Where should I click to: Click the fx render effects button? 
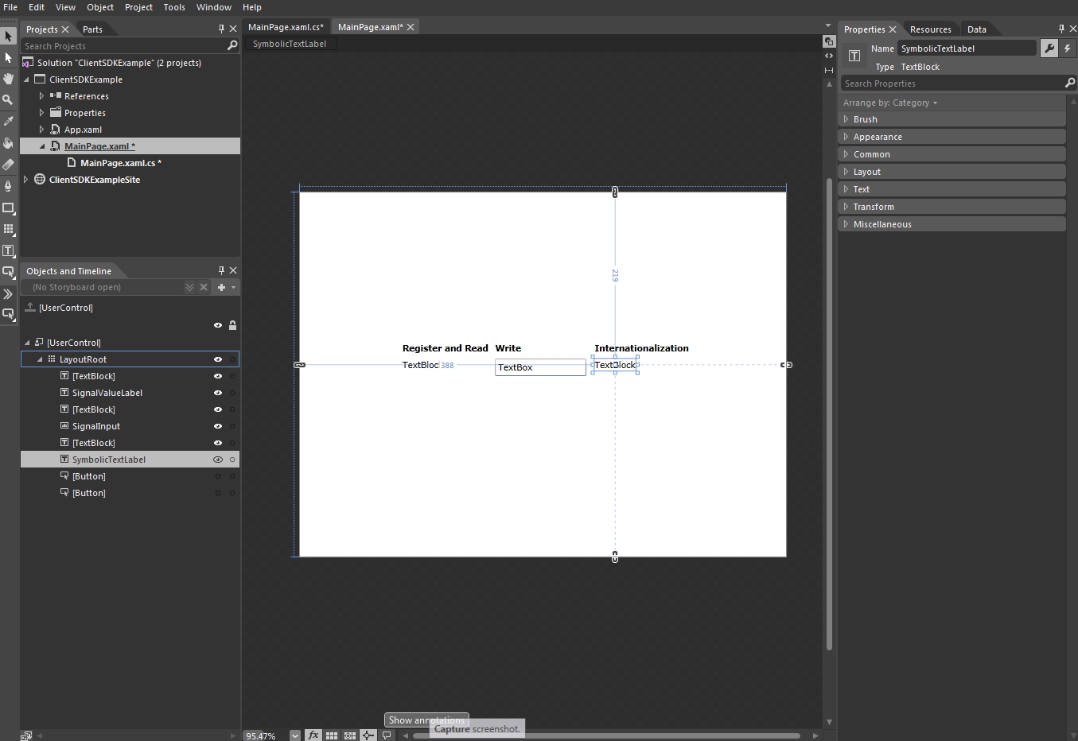click(313, 735)
